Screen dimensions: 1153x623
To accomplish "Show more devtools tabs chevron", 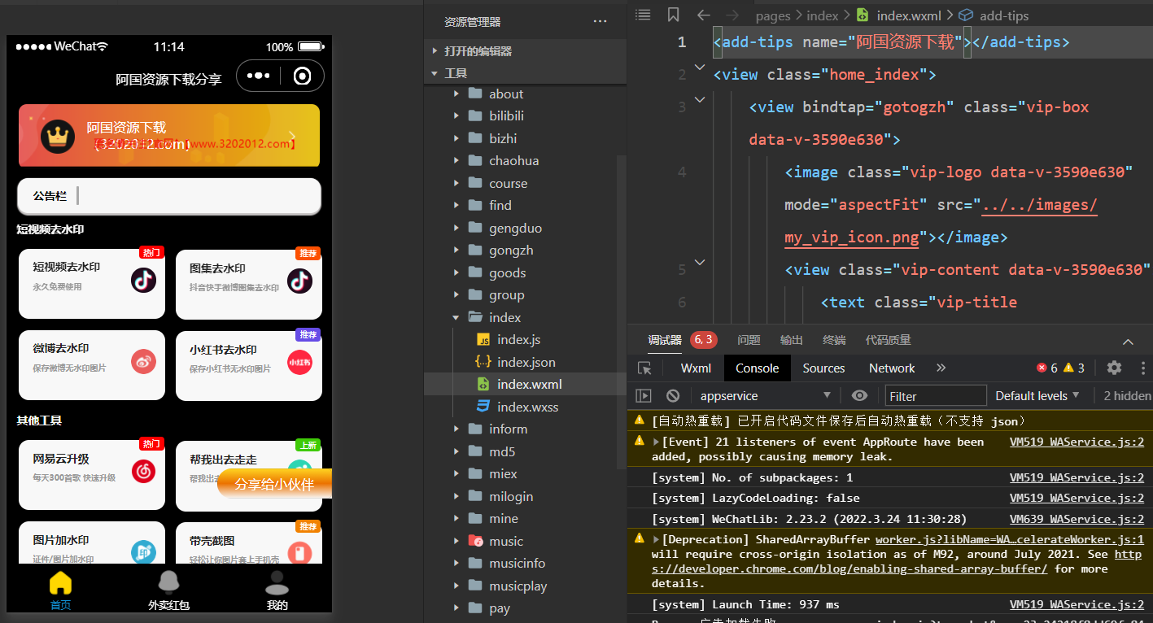I will click(941, 368).
